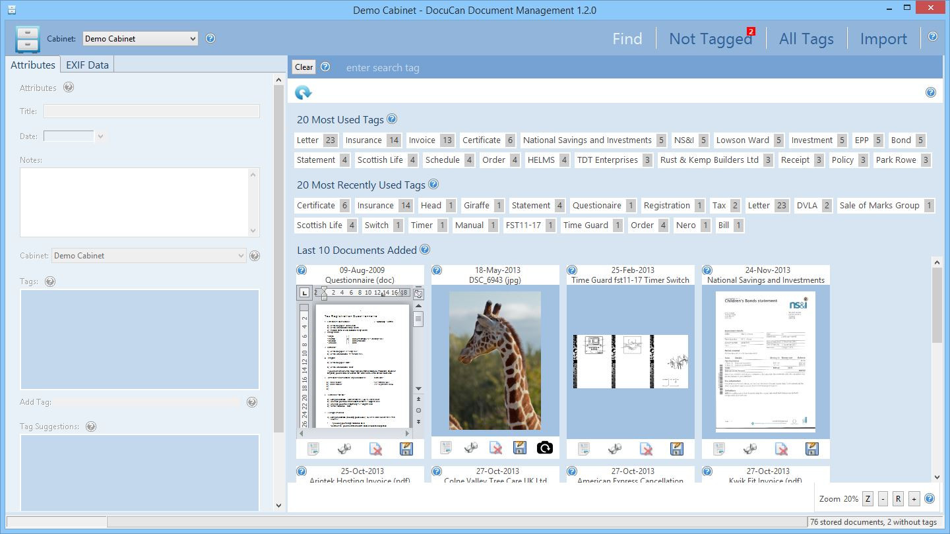950x534 pixels.
Task: Click help icon next to Tags label
Action: coord(49,282)
